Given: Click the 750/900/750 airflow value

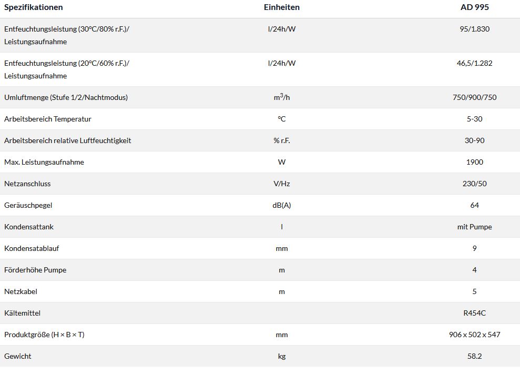Looking at the screenshot, I should [474, 97].
